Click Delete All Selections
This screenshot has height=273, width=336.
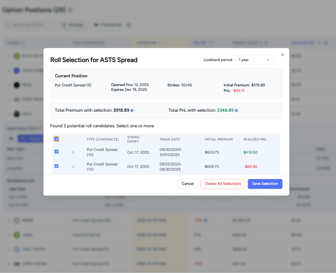tap(223, 184)
